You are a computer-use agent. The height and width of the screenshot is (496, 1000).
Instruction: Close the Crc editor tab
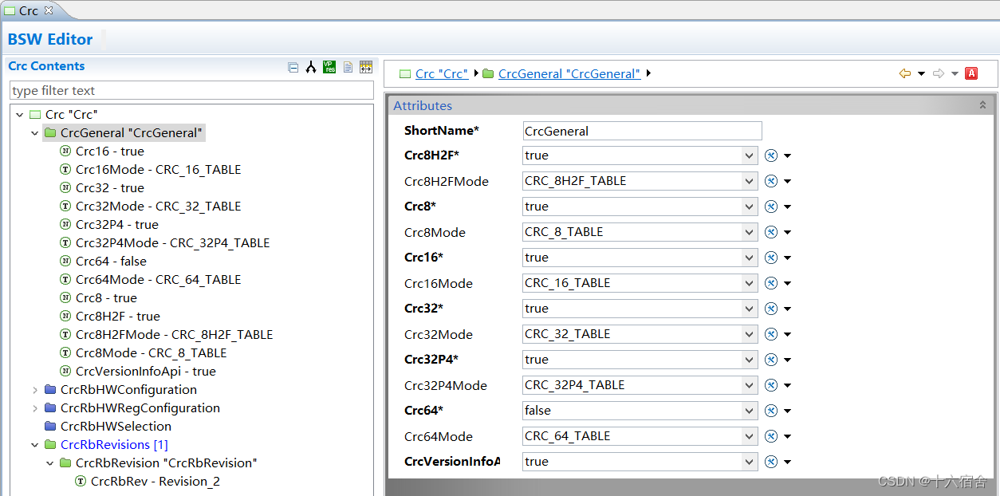click(48, 10)
